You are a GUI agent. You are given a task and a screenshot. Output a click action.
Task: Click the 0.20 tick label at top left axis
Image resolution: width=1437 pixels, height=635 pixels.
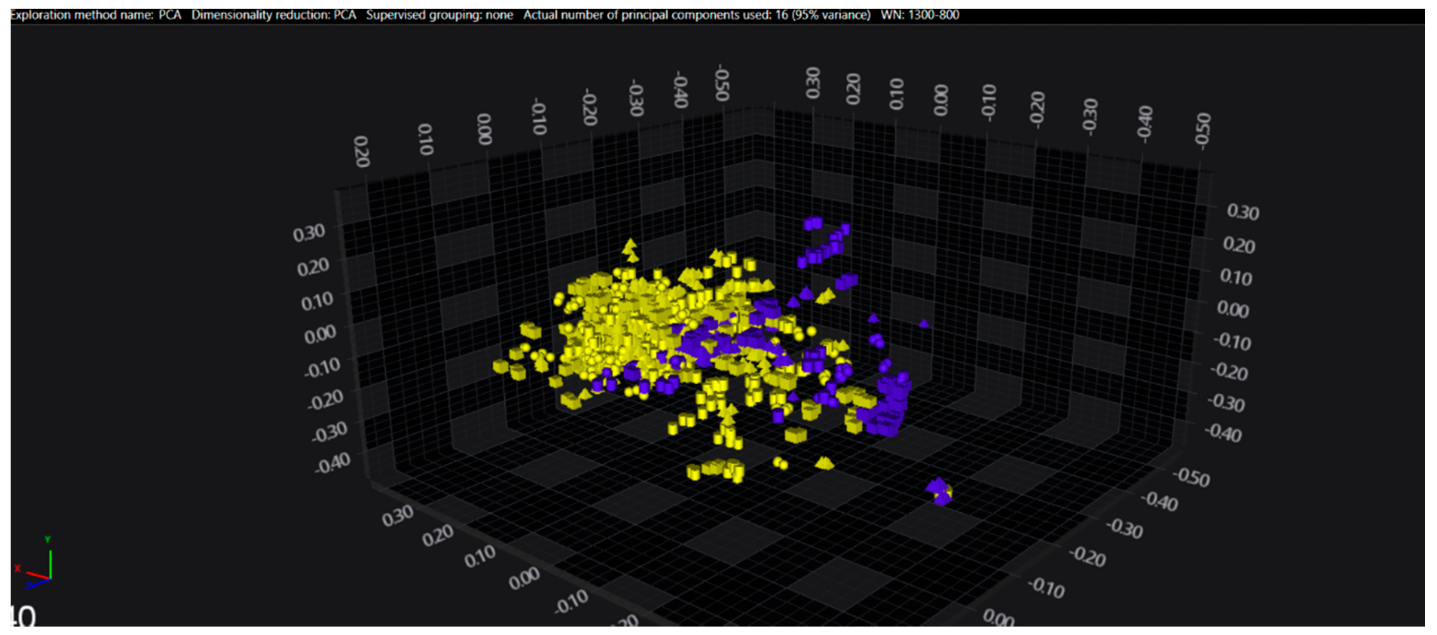point(362,151)
